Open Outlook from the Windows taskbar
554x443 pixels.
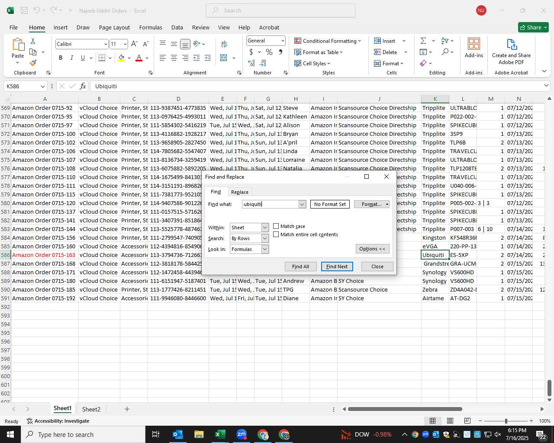point(177,435)
